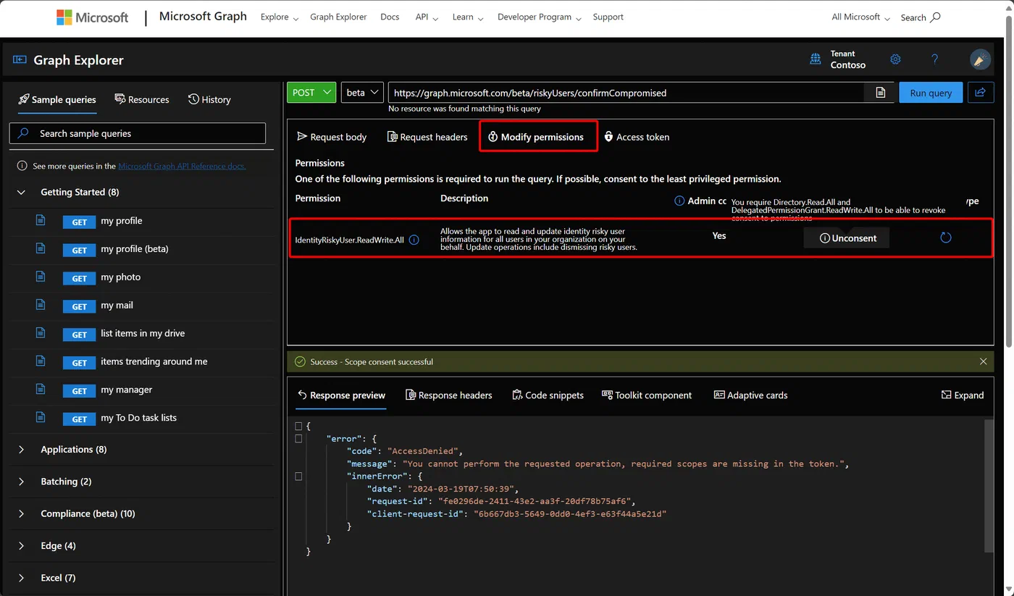Click search magnifier icon in top navigation
1014x596 pixels.
click(x=935, y=17)
